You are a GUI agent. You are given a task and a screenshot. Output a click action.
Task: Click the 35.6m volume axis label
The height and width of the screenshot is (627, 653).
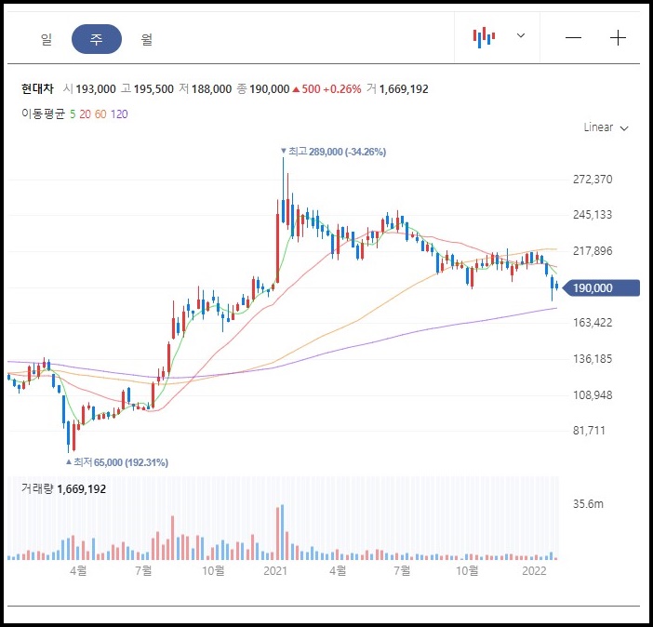click(x=588, y=504)
